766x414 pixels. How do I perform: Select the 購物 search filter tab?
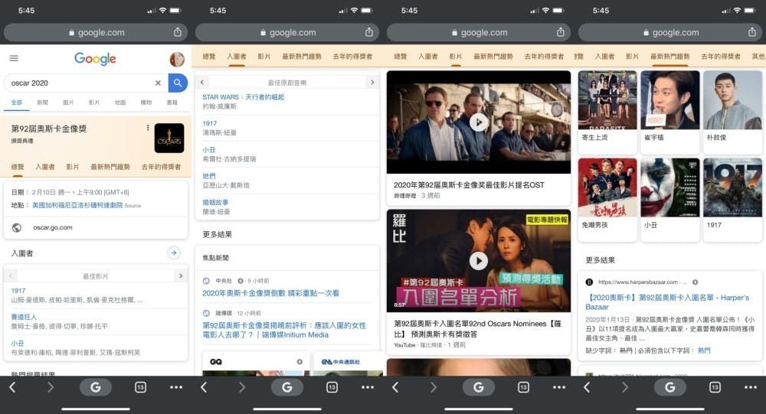[146, 103]
